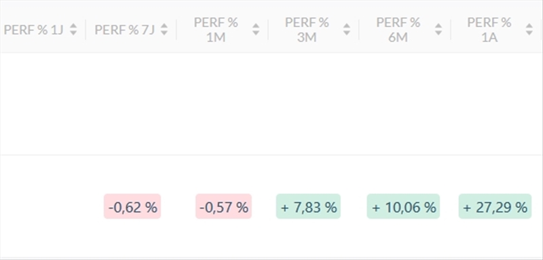Sort ascending by PERF % 3M arrow
Screen dimensions: 543x260
[347, 26]
